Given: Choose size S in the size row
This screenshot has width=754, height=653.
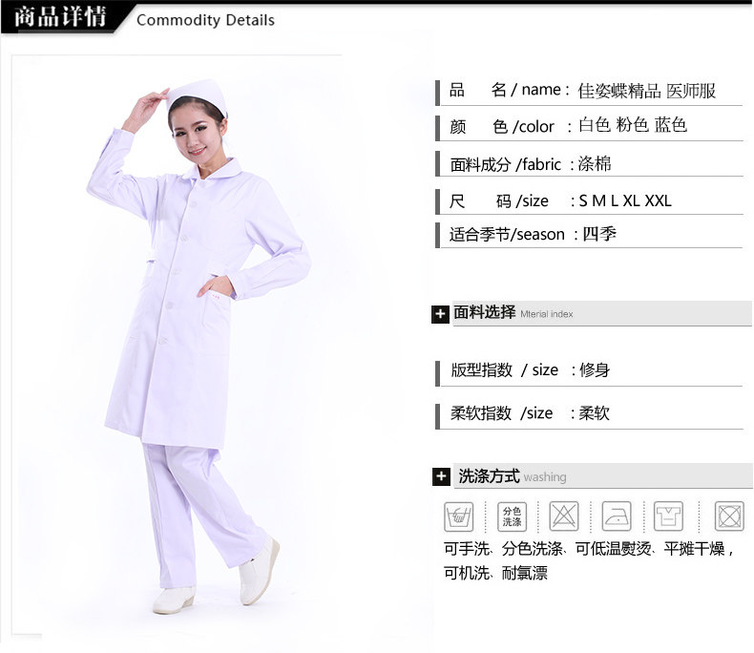Looking at the screenshot, I should click(x=583, y=200).
